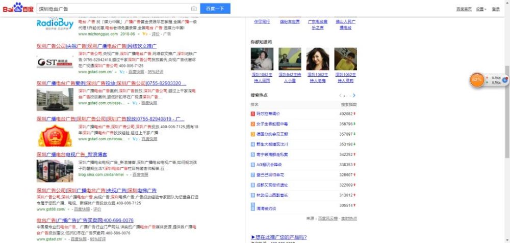
Task: Click blue plus icon on speed widget
Action: point(505,80)
